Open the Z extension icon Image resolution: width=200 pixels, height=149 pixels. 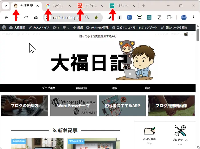tap(159, 17)
